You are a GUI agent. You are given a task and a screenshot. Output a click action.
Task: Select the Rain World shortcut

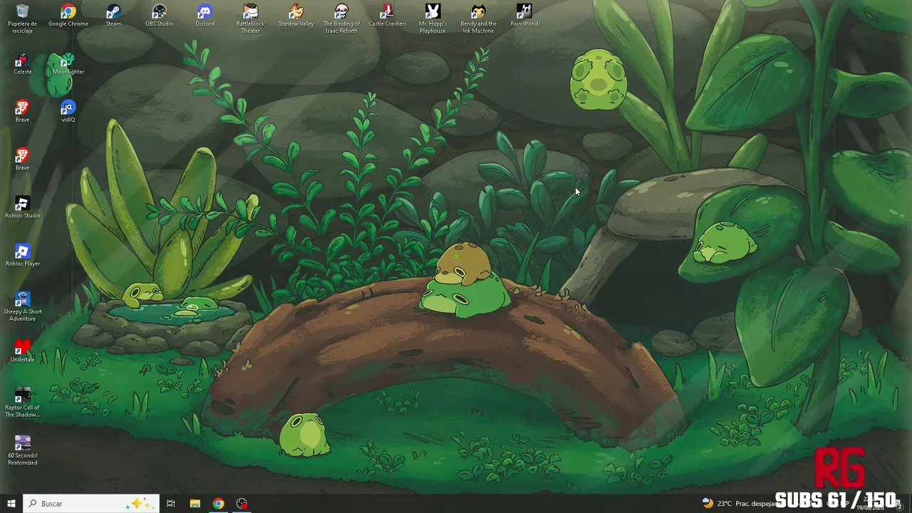pyautogui.click(x=524, y=16)
